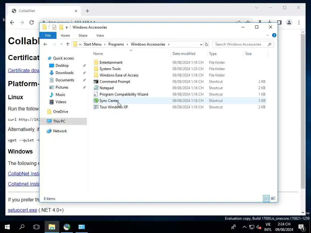Click the Certificate download link in Chrome
The height and width of the screenshot is (233, 311).
pyautogui.click(x=24, y=70)
